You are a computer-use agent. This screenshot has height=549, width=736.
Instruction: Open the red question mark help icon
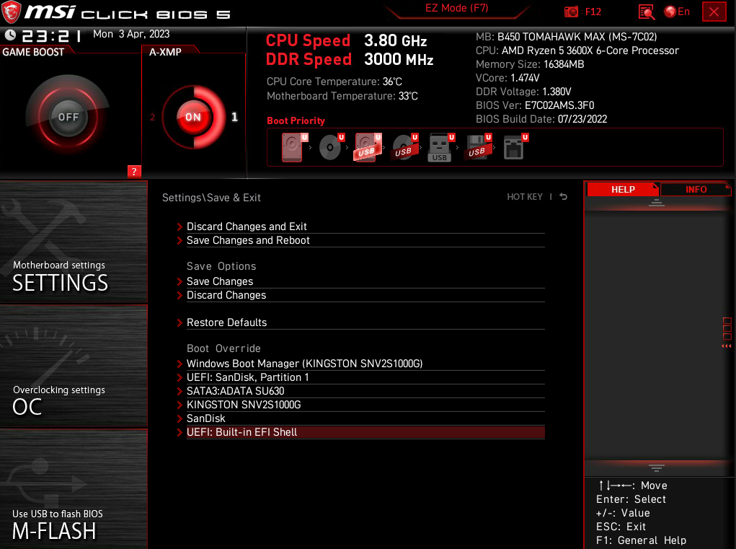coord(134,172)
